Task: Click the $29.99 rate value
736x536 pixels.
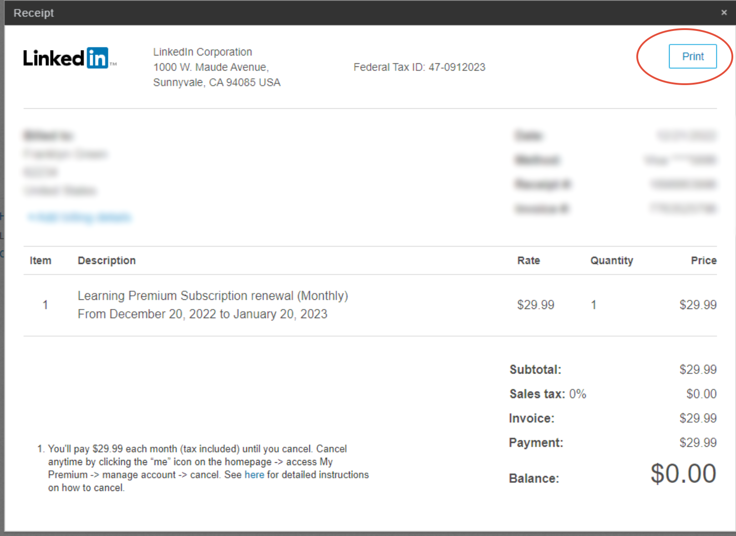Action: point(535,305)
